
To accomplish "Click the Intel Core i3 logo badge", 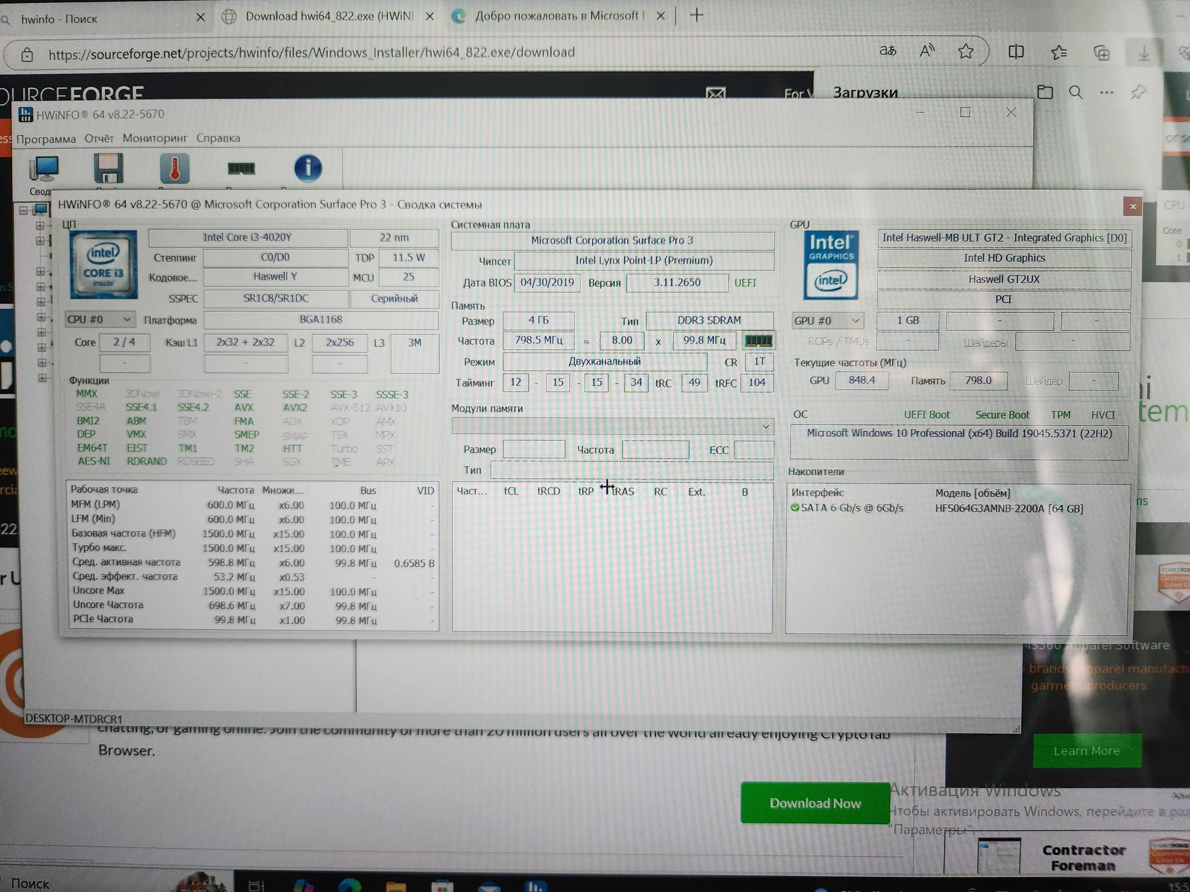I will point(103,265).
